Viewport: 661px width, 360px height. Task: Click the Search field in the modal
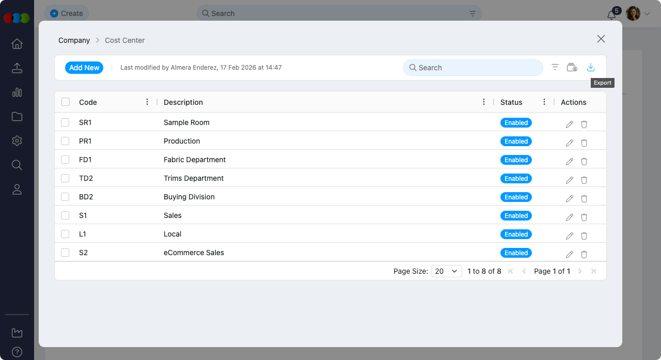point(473,68)
